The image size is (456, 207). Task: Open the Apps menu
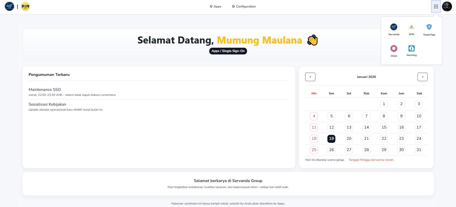pos(216,6)
